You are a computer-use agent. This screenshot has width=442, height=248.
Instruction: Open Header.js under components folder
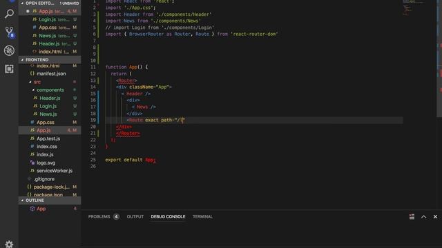tap(50, 98)
